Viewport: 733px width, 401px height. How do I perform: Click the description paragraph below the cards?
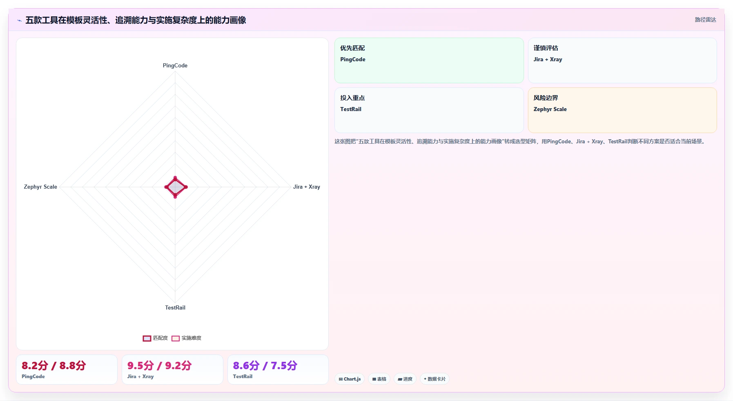[x=520, y=141]
